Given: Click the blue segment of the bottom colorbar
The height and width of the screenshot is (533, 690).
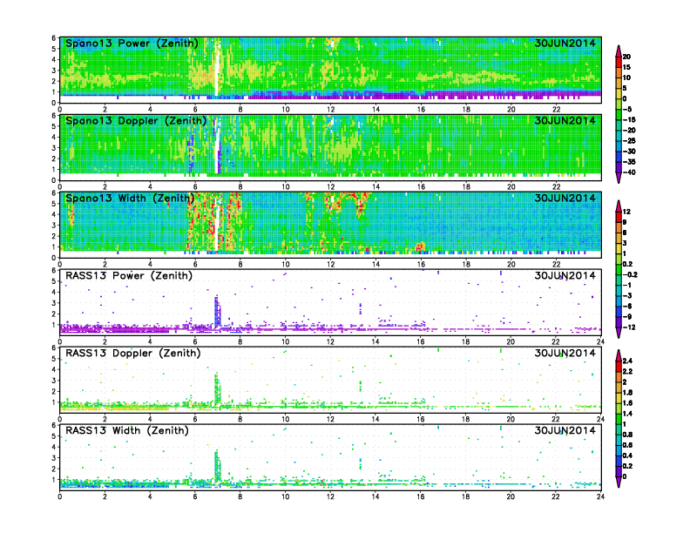Looking at the screenshot, I should click(619, 461).
